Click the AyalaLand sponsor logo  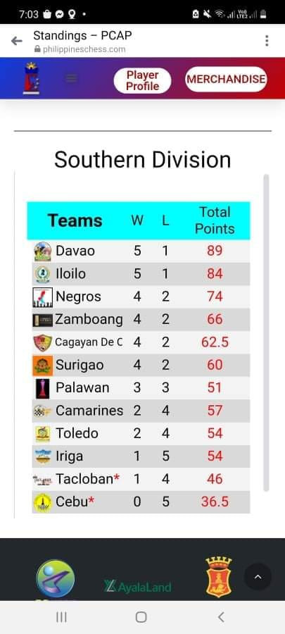138,587
